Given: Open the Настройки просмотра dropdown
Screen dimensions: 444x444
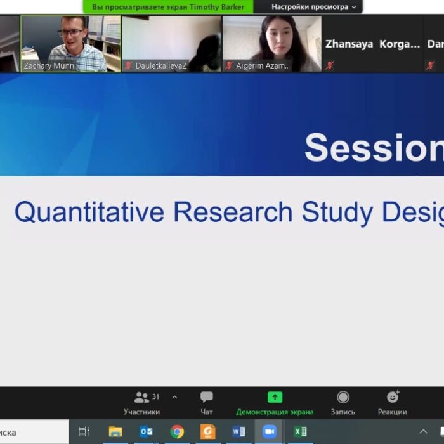Looking at the screenshot, I should tap(314, 7).
